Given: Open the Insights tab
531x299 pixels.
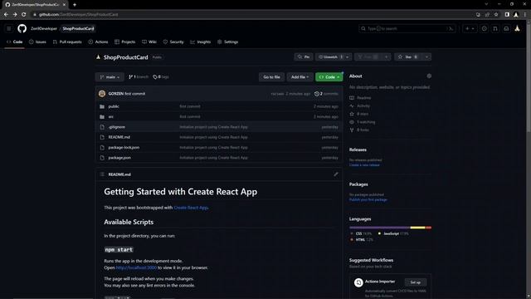Looking at the screenshot, I should point(201,42).
